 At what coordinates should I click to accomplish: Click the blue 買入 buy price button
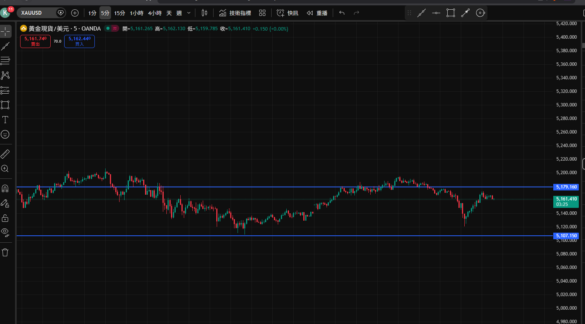(79, 41)
